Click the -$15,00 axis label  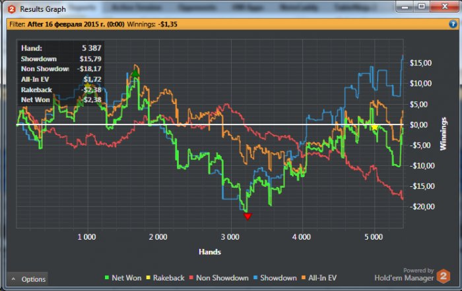tap(422, 186)
